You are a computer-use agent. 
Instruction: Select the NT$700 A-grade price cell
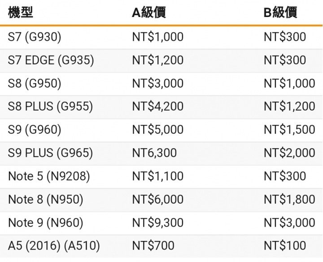[x=153, y=246]
